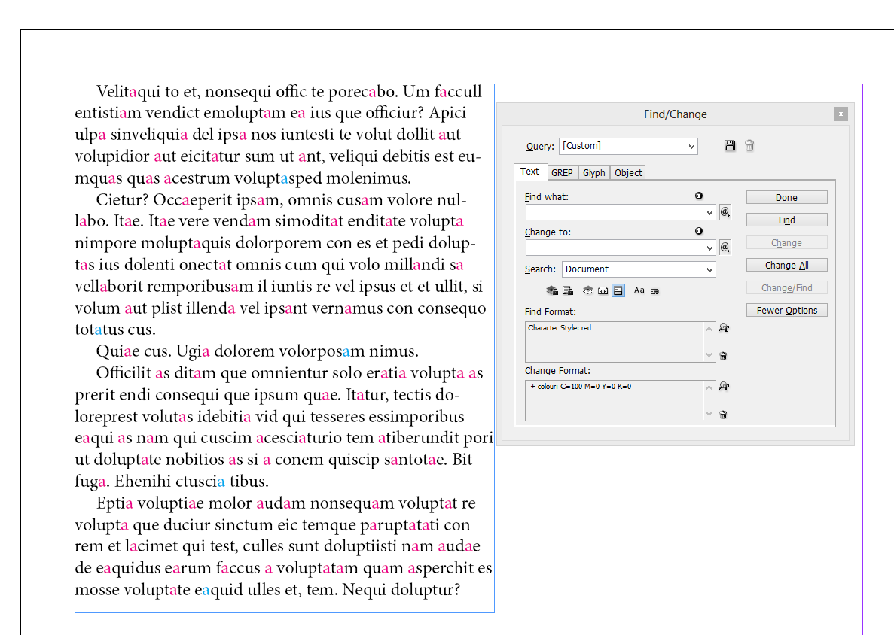Toggle Include Master Pages search option

pos(603,290)
